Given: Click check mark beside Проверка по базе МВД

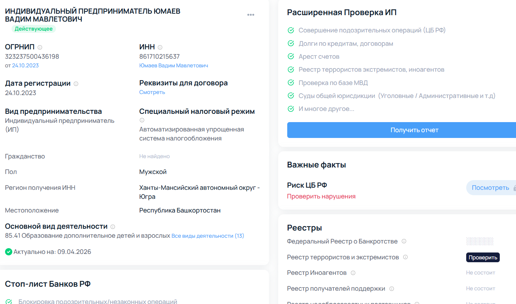Looking at the screenshot, I should (x=291, y=83).
